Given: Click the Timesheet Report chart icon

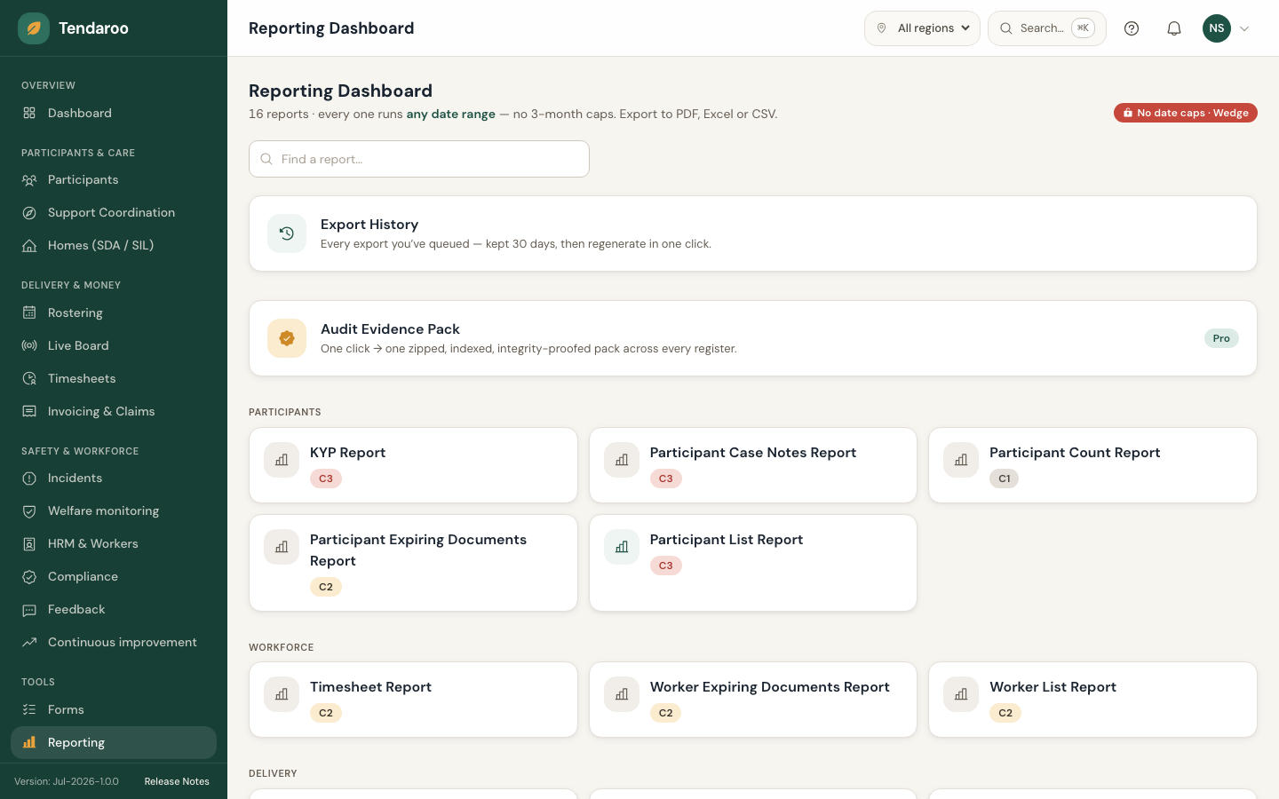Looking at the screenshot, I should [x=282, y=694].
